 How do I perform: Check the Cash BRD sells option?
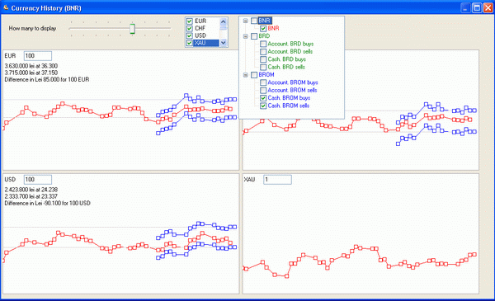coord(263,67)
